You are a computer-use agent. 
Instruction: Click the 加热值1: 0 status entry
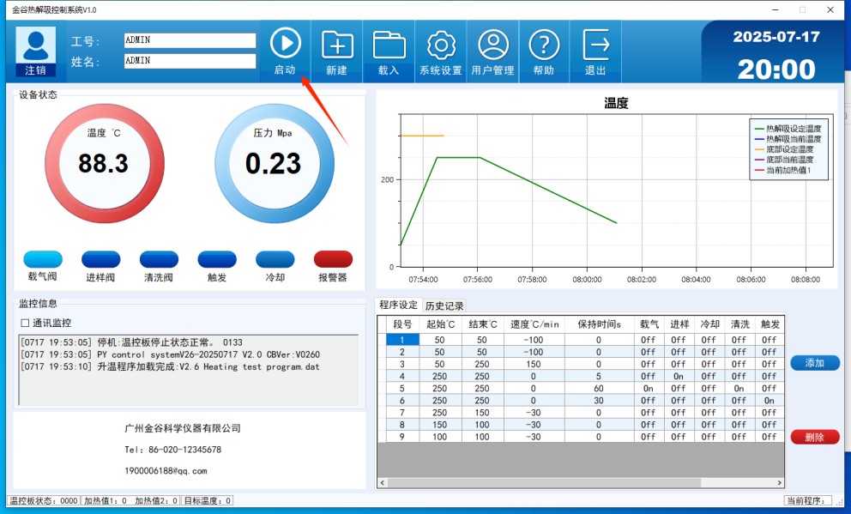[106, 501]
